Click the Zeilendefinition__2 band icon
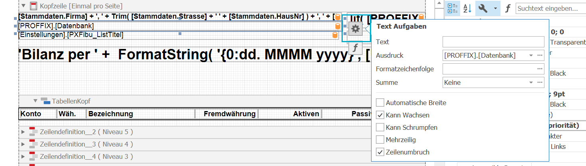 [33, 132]
